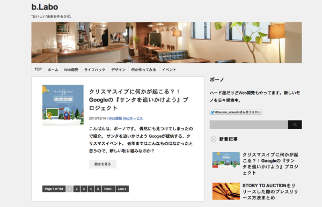Go to the ライフハック menu
Screen dimensions: 322x207
point(94,70)
